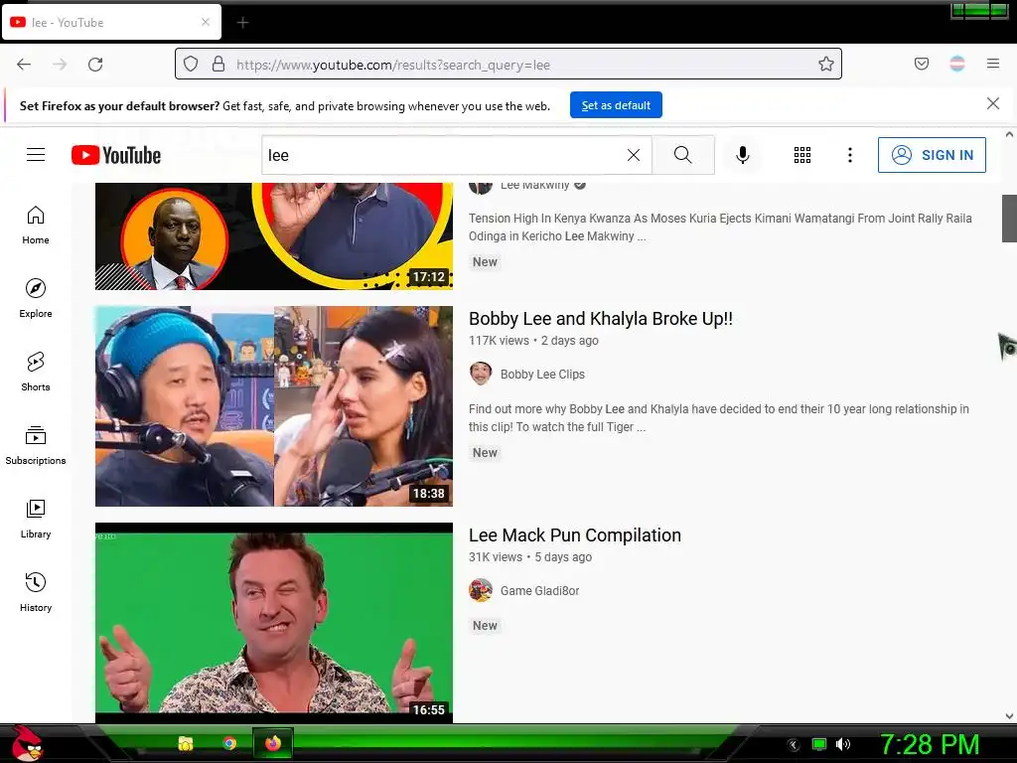Open the 17:12 Lee Makwiny video thumbnail
1017x763 pixels.
pyautogui.click(x=274, y=236)
